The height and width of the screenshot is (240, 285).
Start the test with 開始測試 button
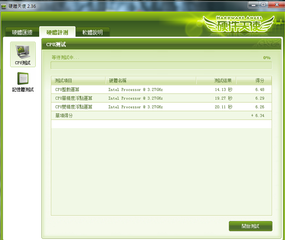(251, 226)
